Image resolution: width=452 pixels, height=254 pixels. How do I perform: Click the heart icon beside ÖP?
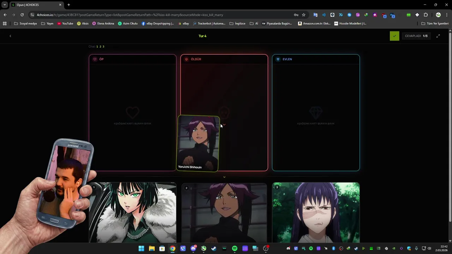click(95, 59)
